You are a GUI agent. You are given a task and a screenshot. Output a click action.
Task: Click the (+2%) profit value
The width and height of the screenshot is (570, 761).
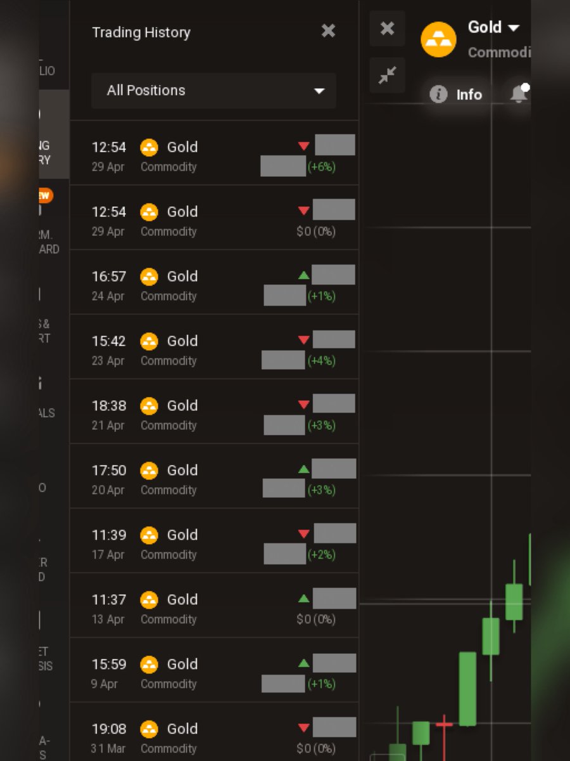point(322,555)
